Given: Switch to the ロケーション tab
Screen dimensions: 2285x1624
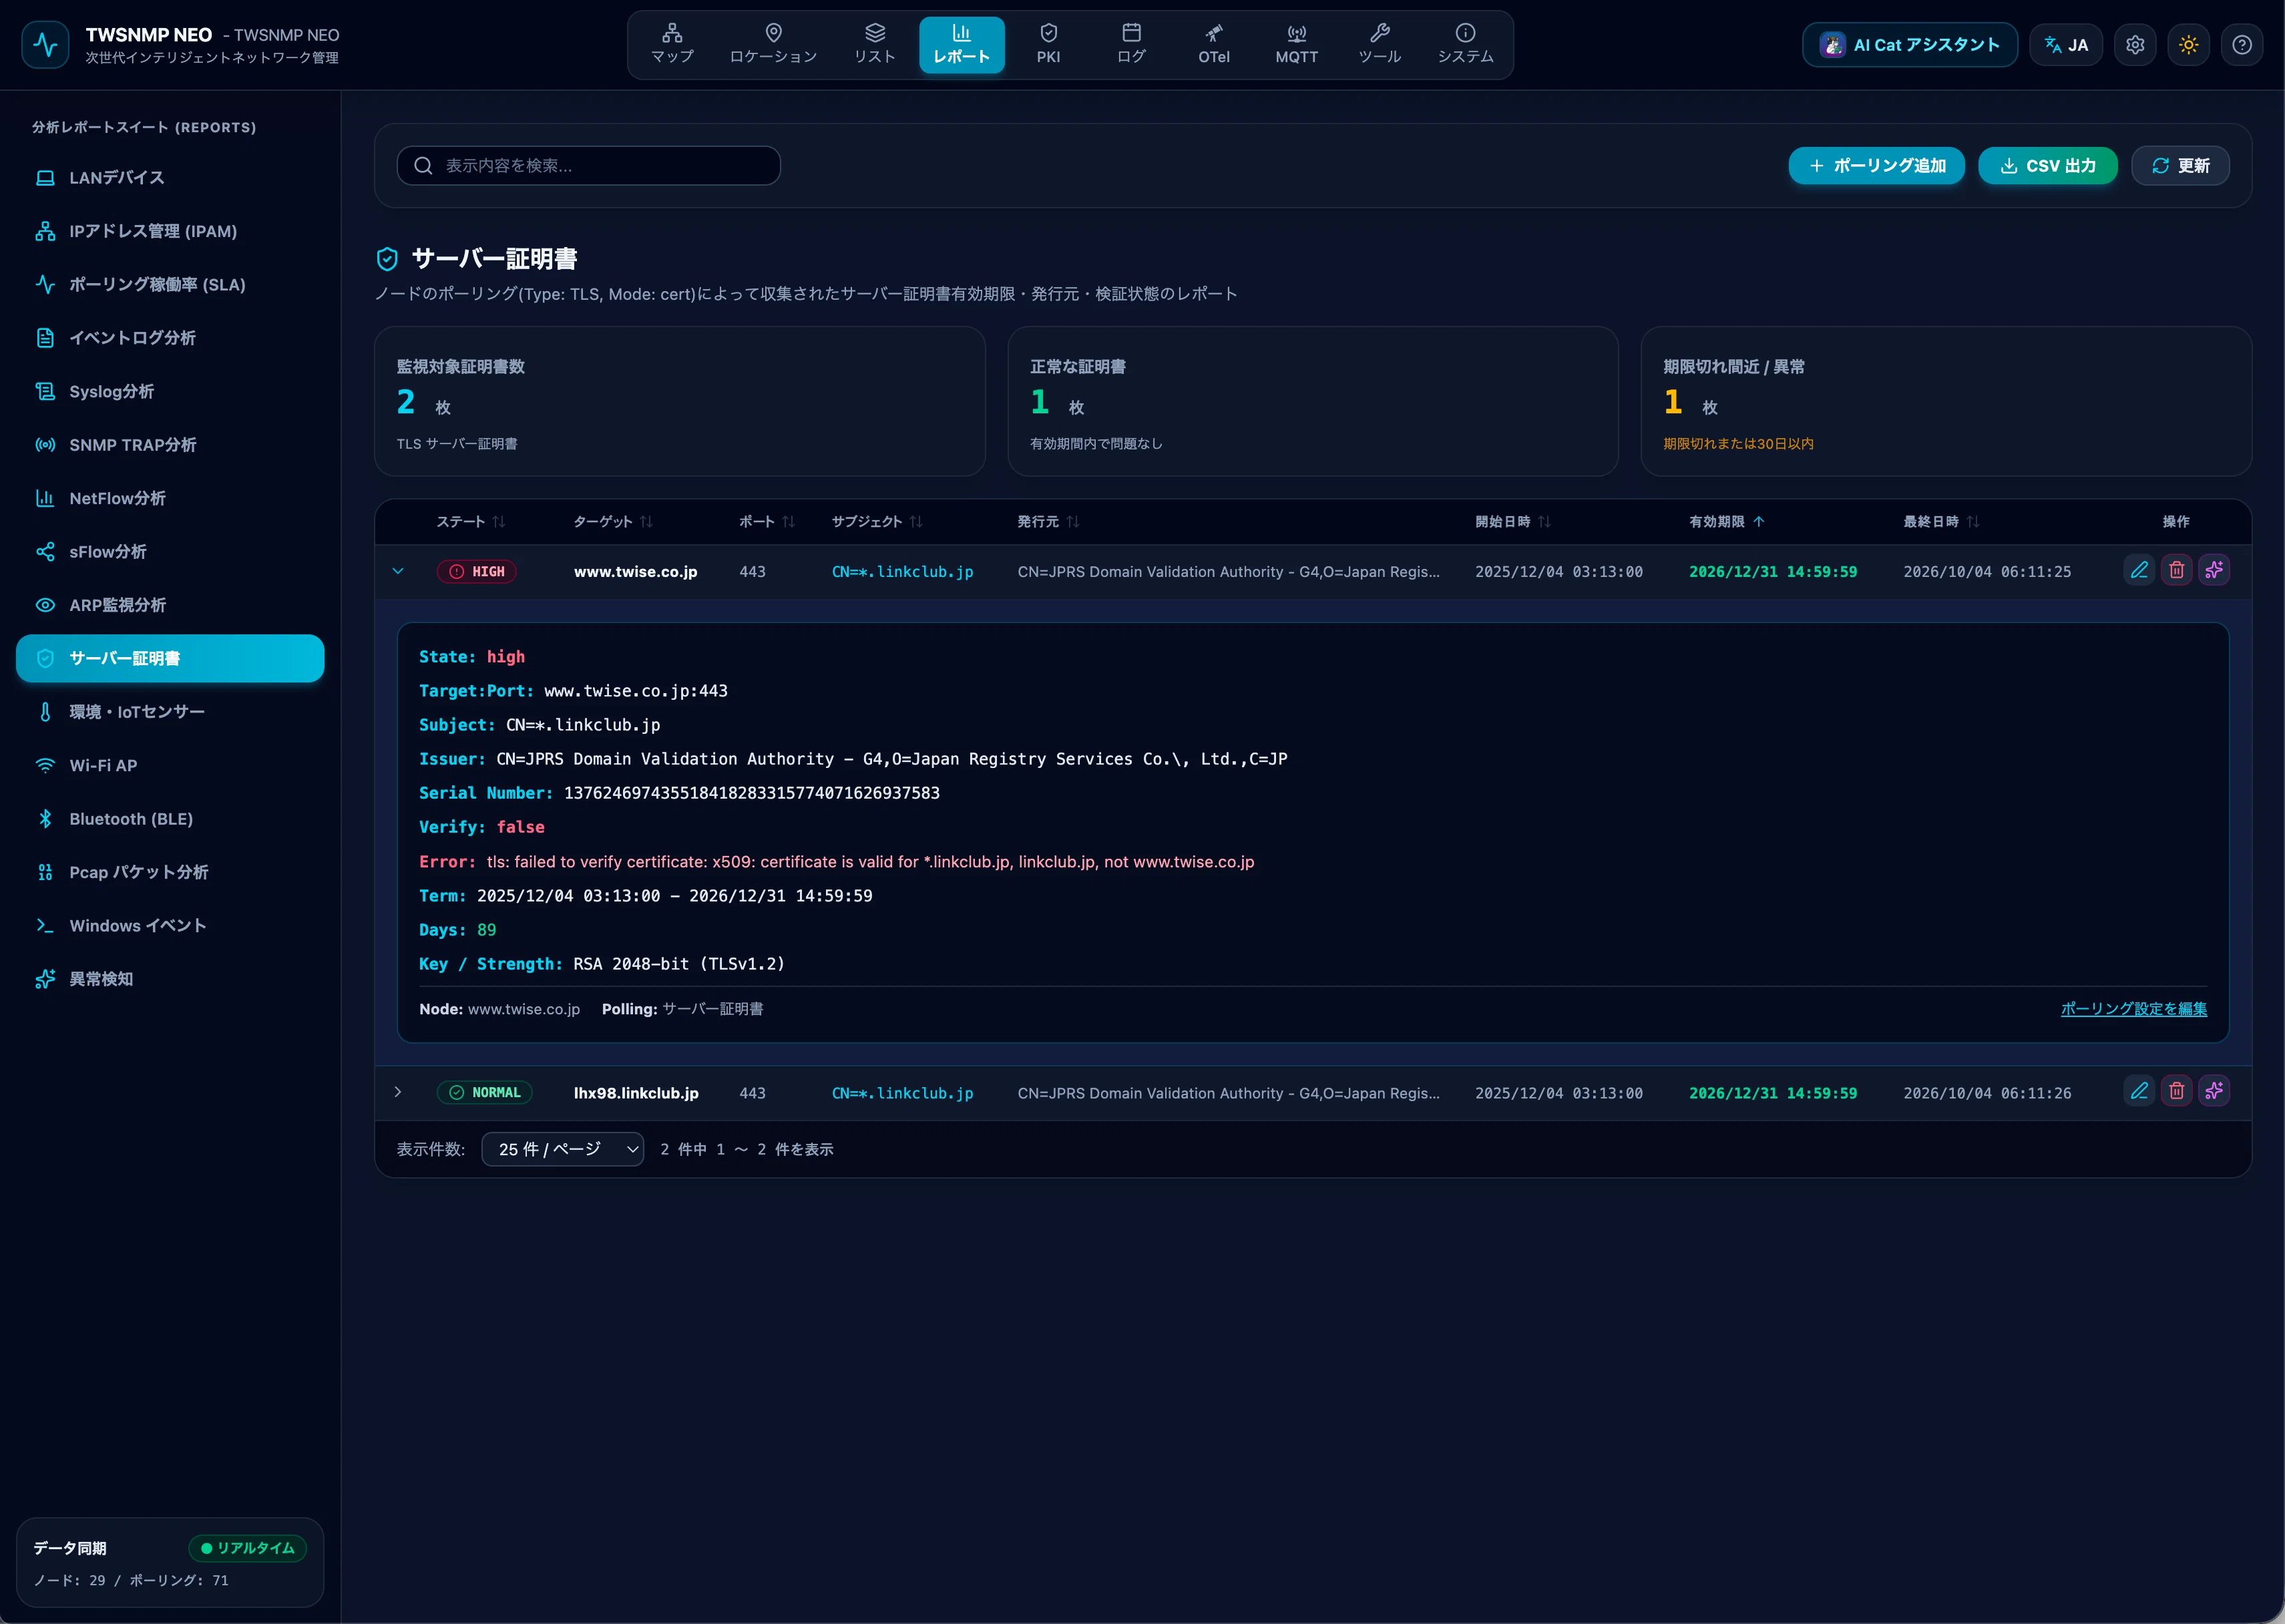Looking at the screenshot, I should [x=773, y=45].
